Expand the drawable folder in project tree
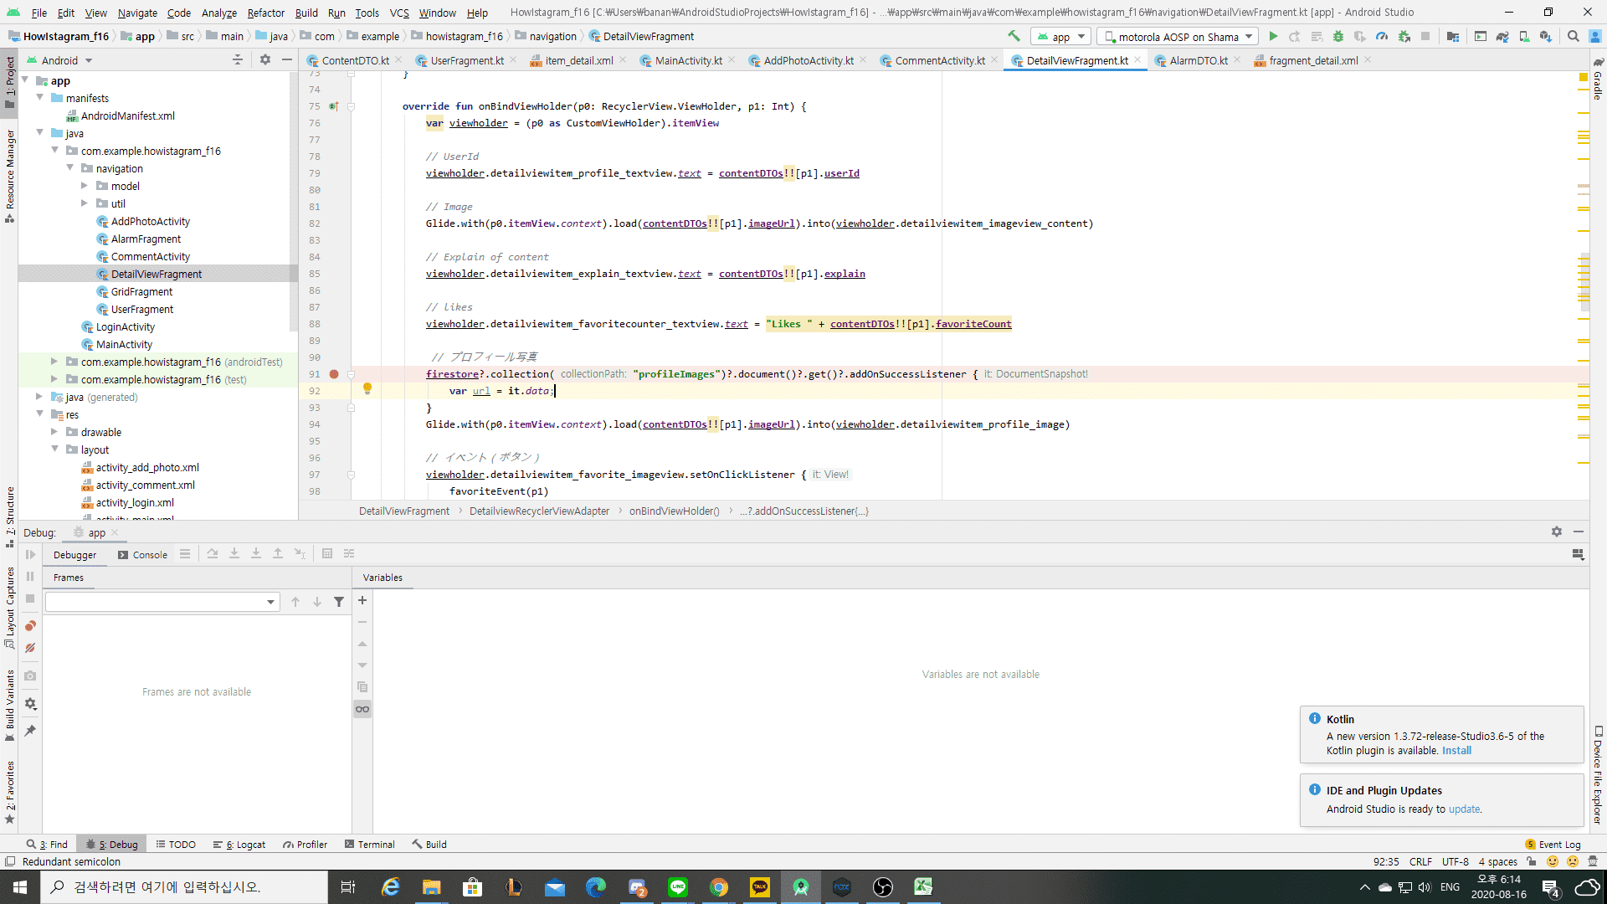The image size is (1607, 904). click(54, 433)
